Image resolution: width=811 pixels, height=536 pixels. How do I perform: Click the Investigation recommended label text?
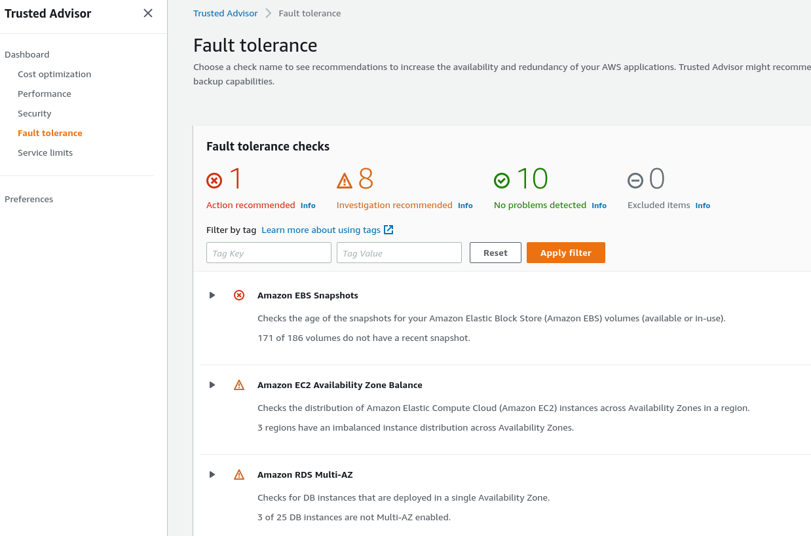click(394, 205)
